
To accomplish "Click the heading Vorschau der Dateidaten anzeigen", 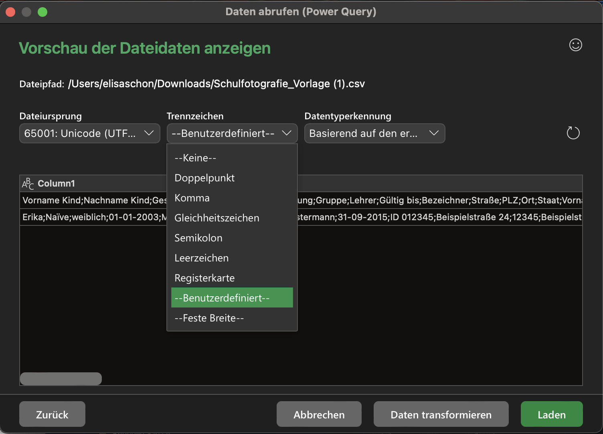I will pos(145,48).
